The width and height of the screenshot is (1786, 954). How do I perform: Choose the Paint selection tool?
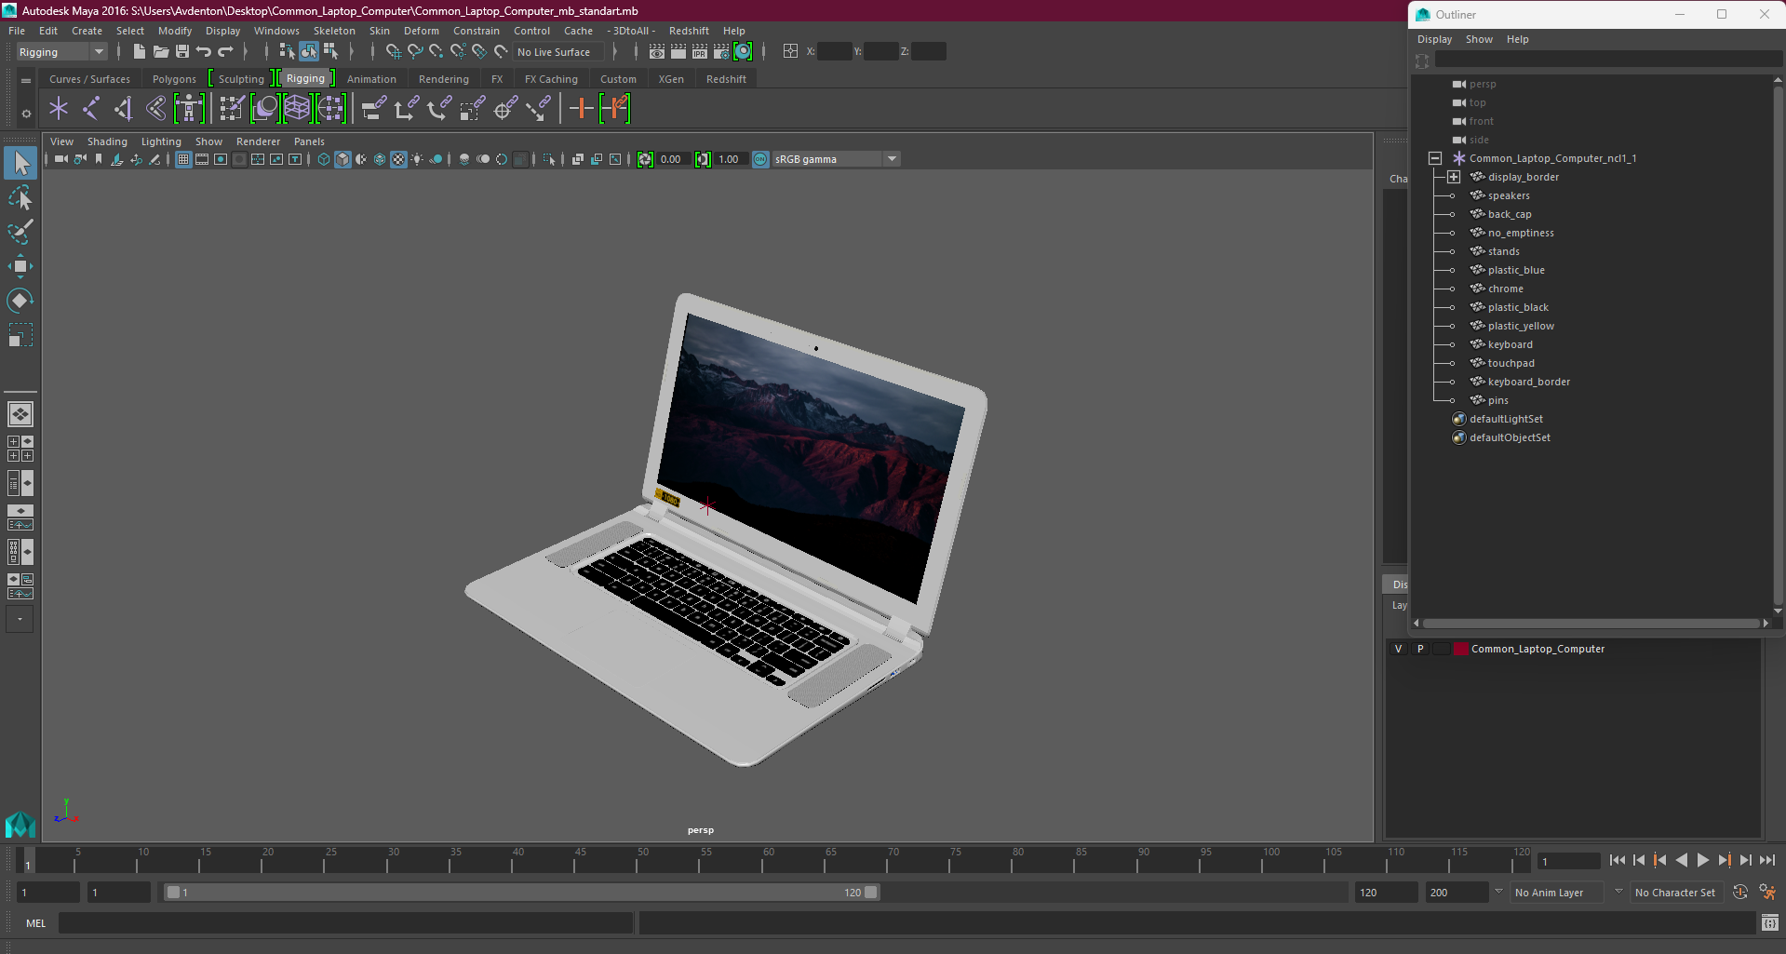click(20, 232)
